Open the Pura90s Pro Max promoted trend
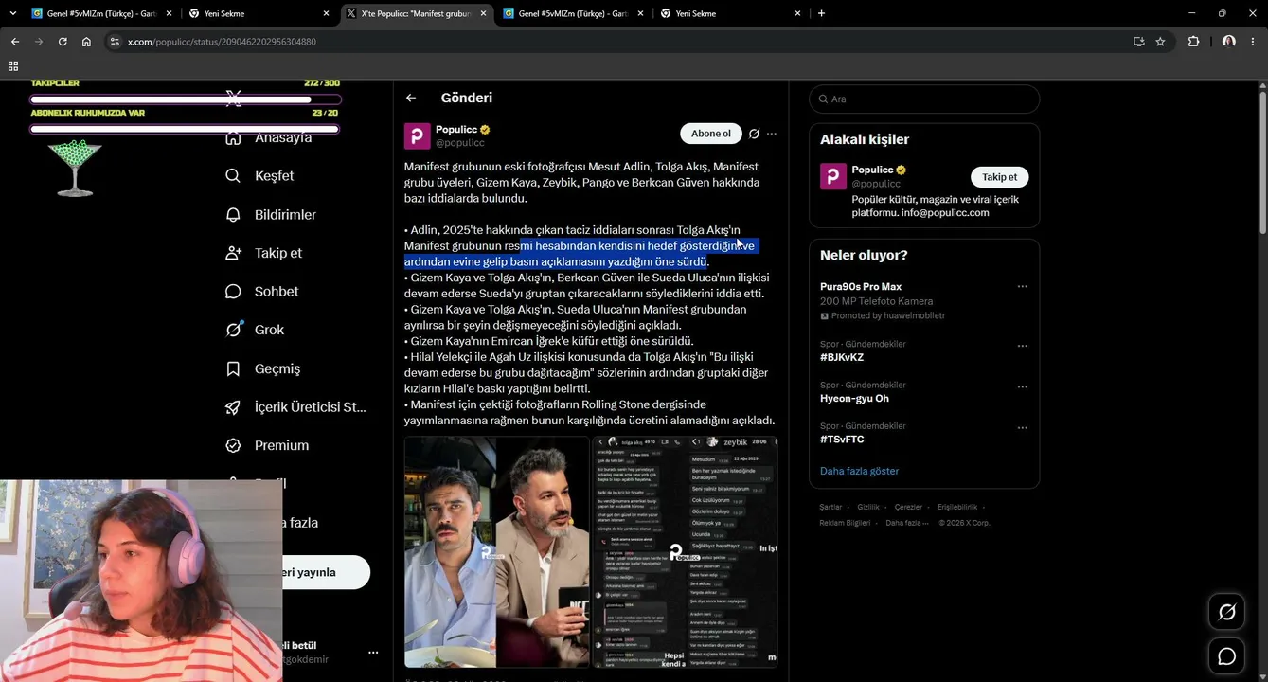Viewport: 1268px width, 682px height. [861, 287]
